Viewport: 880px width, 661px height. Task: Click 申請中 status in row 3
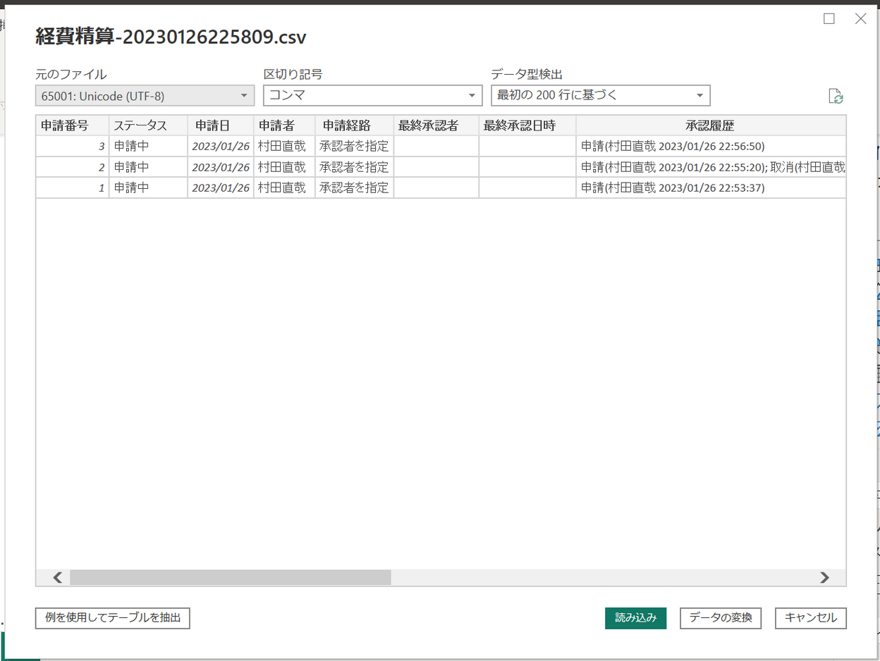point(148,146)
